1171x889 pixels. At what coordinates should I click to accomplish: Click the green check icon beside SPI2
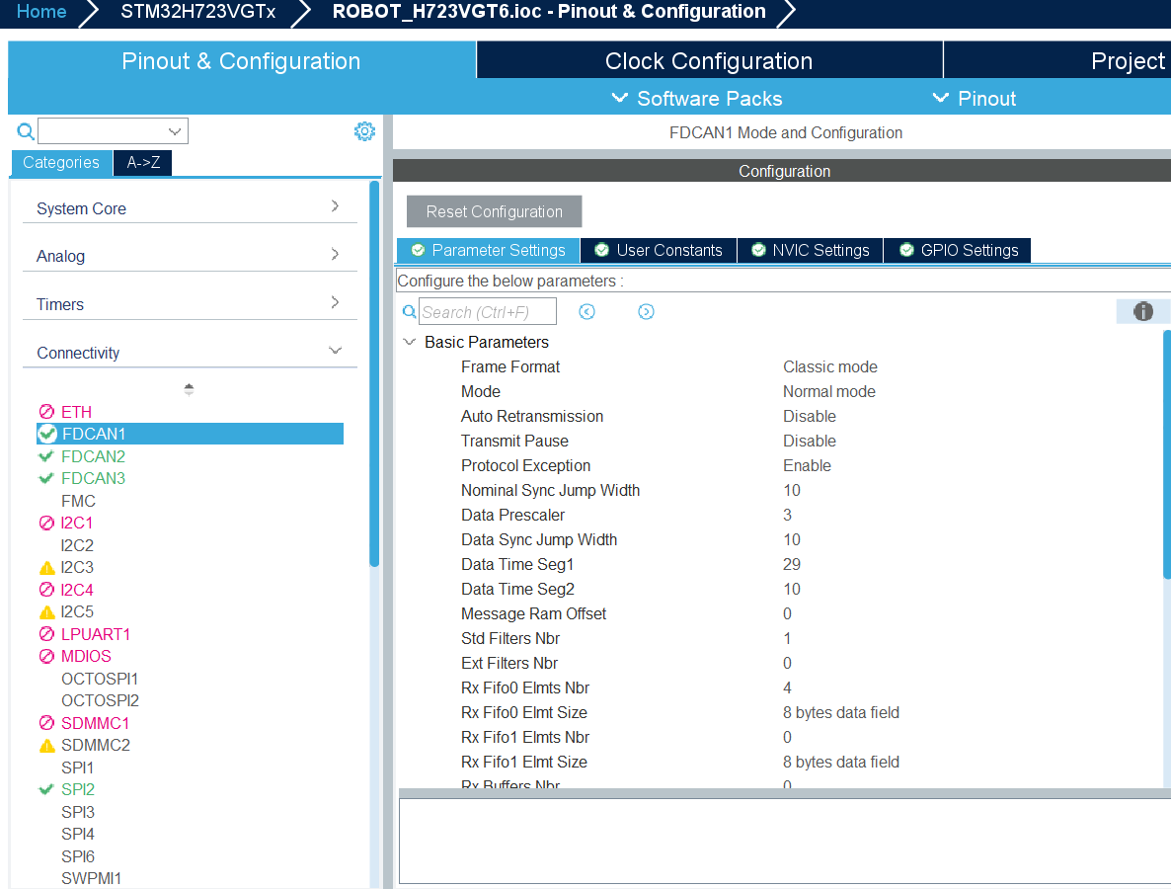pos(46,789)
